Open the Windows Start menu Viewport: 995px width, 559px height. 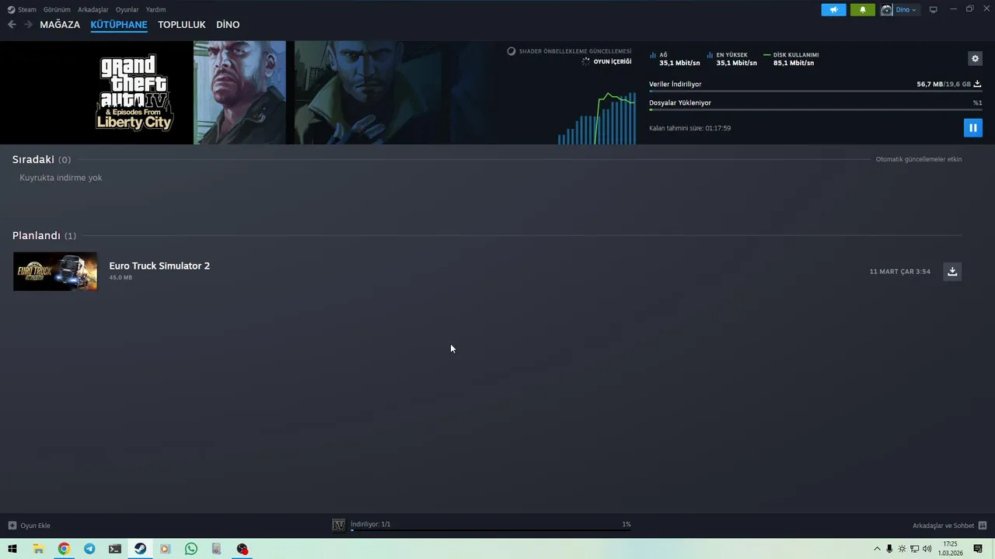tap(12, 549)
